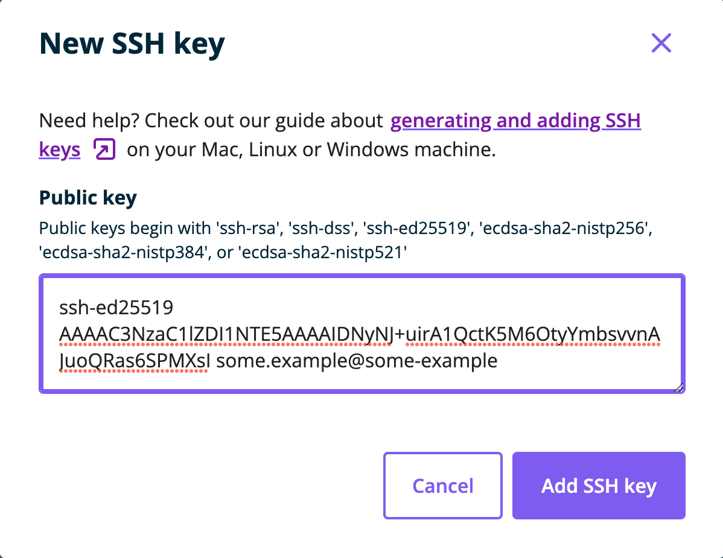Click 'ecdsa-sha2-nistp384' in the hint text
Image resolution: width=723 pixels, height=558 pixels.
(x=123, y=253)
